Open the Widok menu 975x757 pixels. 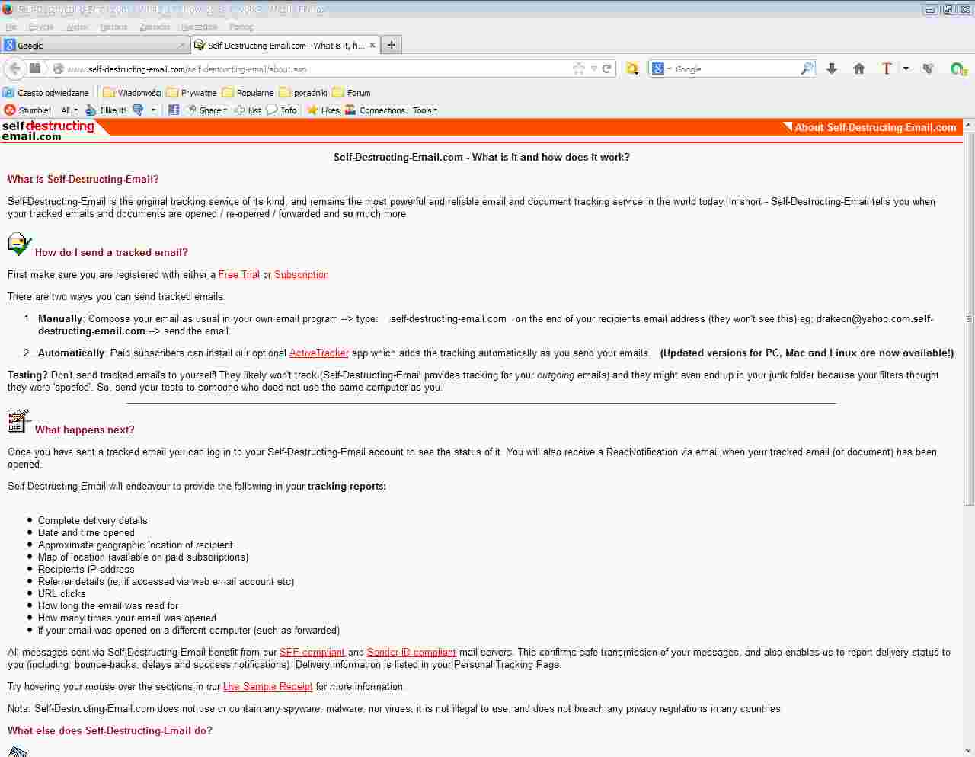(x=77, y=27)
